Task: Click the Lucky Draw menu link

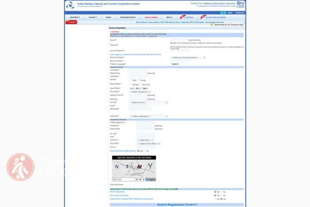Action: pos(189,17)
